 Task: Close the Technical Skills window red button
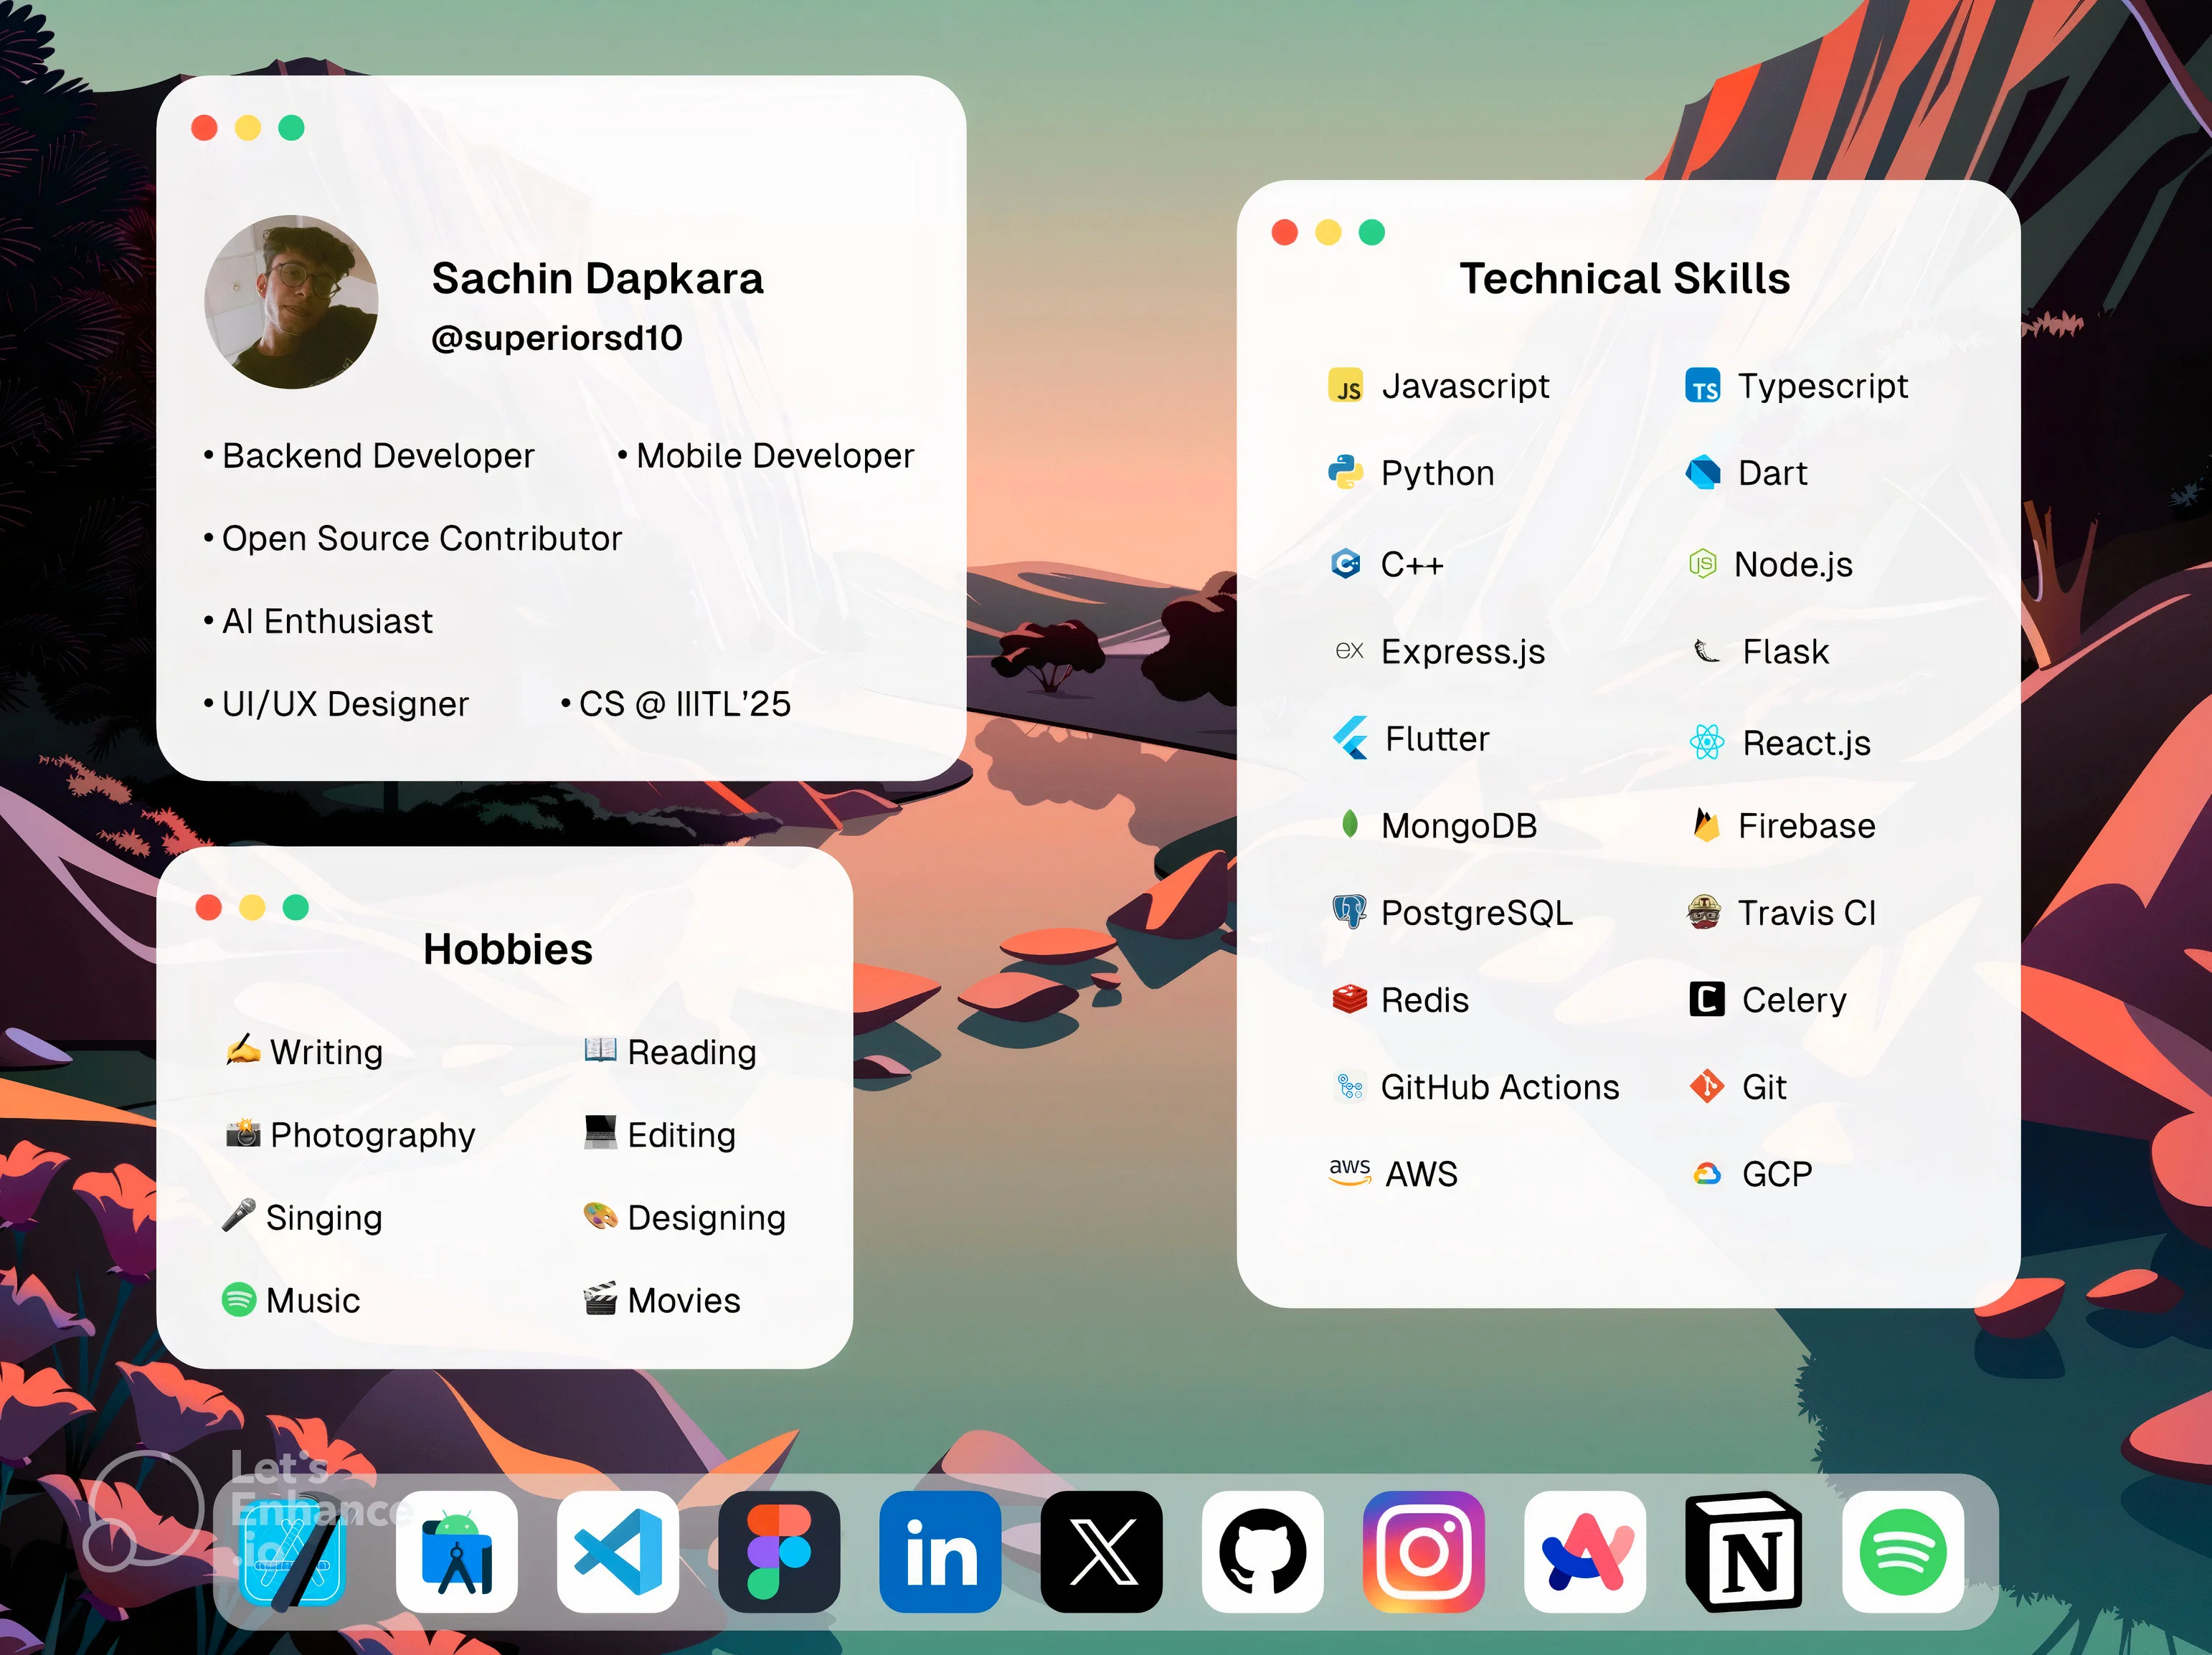(1284, 233)
